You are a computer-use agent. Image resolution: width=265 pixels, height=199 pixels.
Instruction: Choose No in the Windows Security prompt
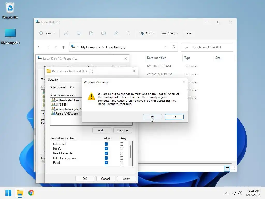pyautogui.click(x=174, y=117)
